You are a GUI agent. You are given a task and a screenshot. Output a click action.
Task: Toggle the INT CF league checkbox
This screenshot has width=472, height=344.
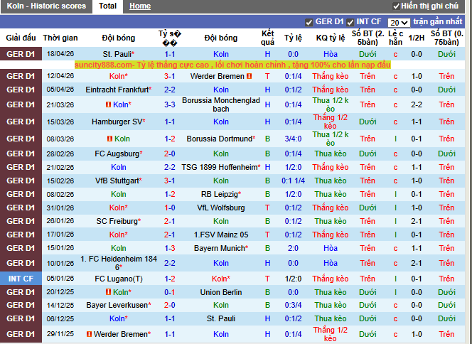tap(350, 22)
